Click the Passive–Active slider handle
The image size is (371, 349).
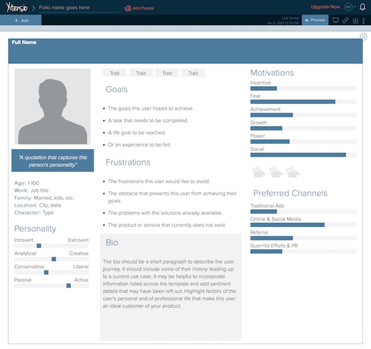tap(68, 286)
